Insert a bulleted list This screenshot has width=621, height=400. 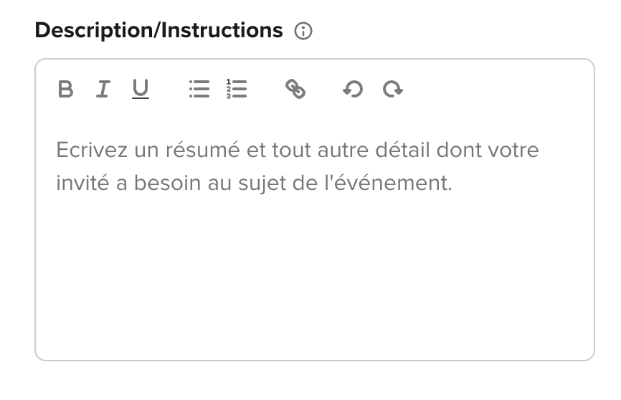click(199, 89)
